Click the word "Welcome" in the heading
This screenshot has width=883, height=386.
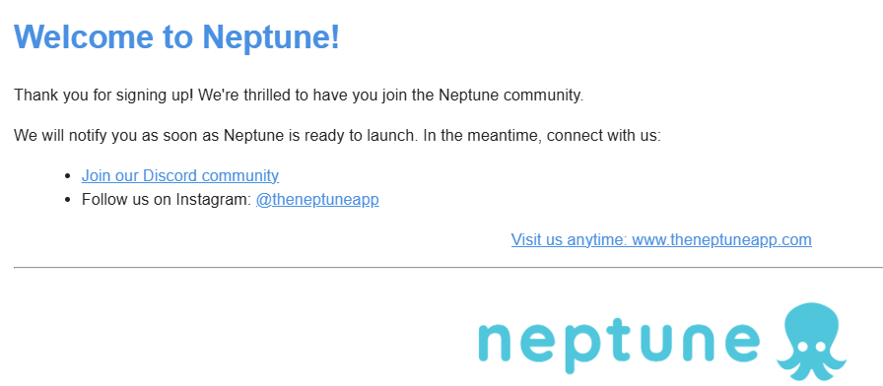click(84, 36)
